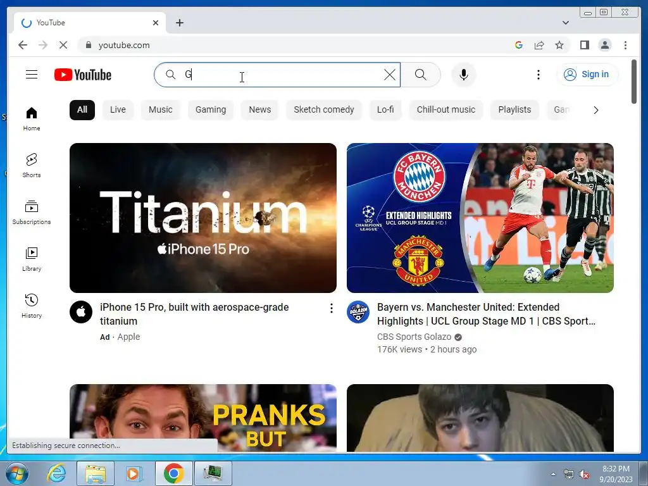
Task: Bookmark this page with the star
Action: 559,45
